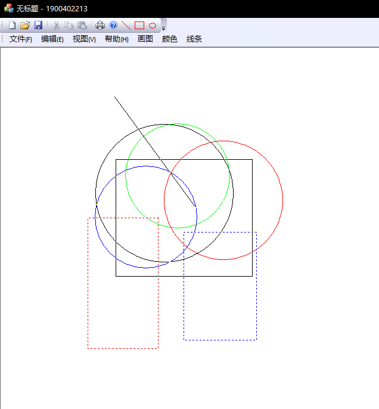Select the red line drawing tool
This screenshot has height=409, width=379.
tap(126, 25)
